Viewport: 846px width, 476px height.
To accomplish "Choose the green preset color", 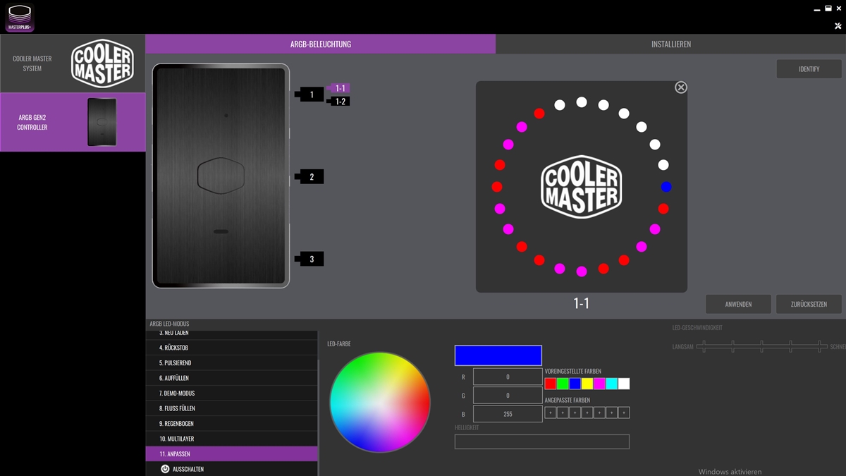I will (563, 384).
